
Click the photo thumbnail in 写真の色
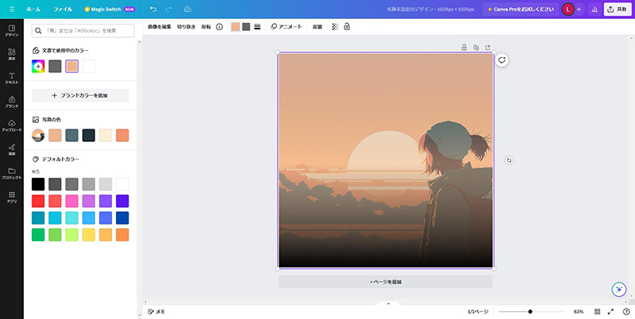click(38, 135)
